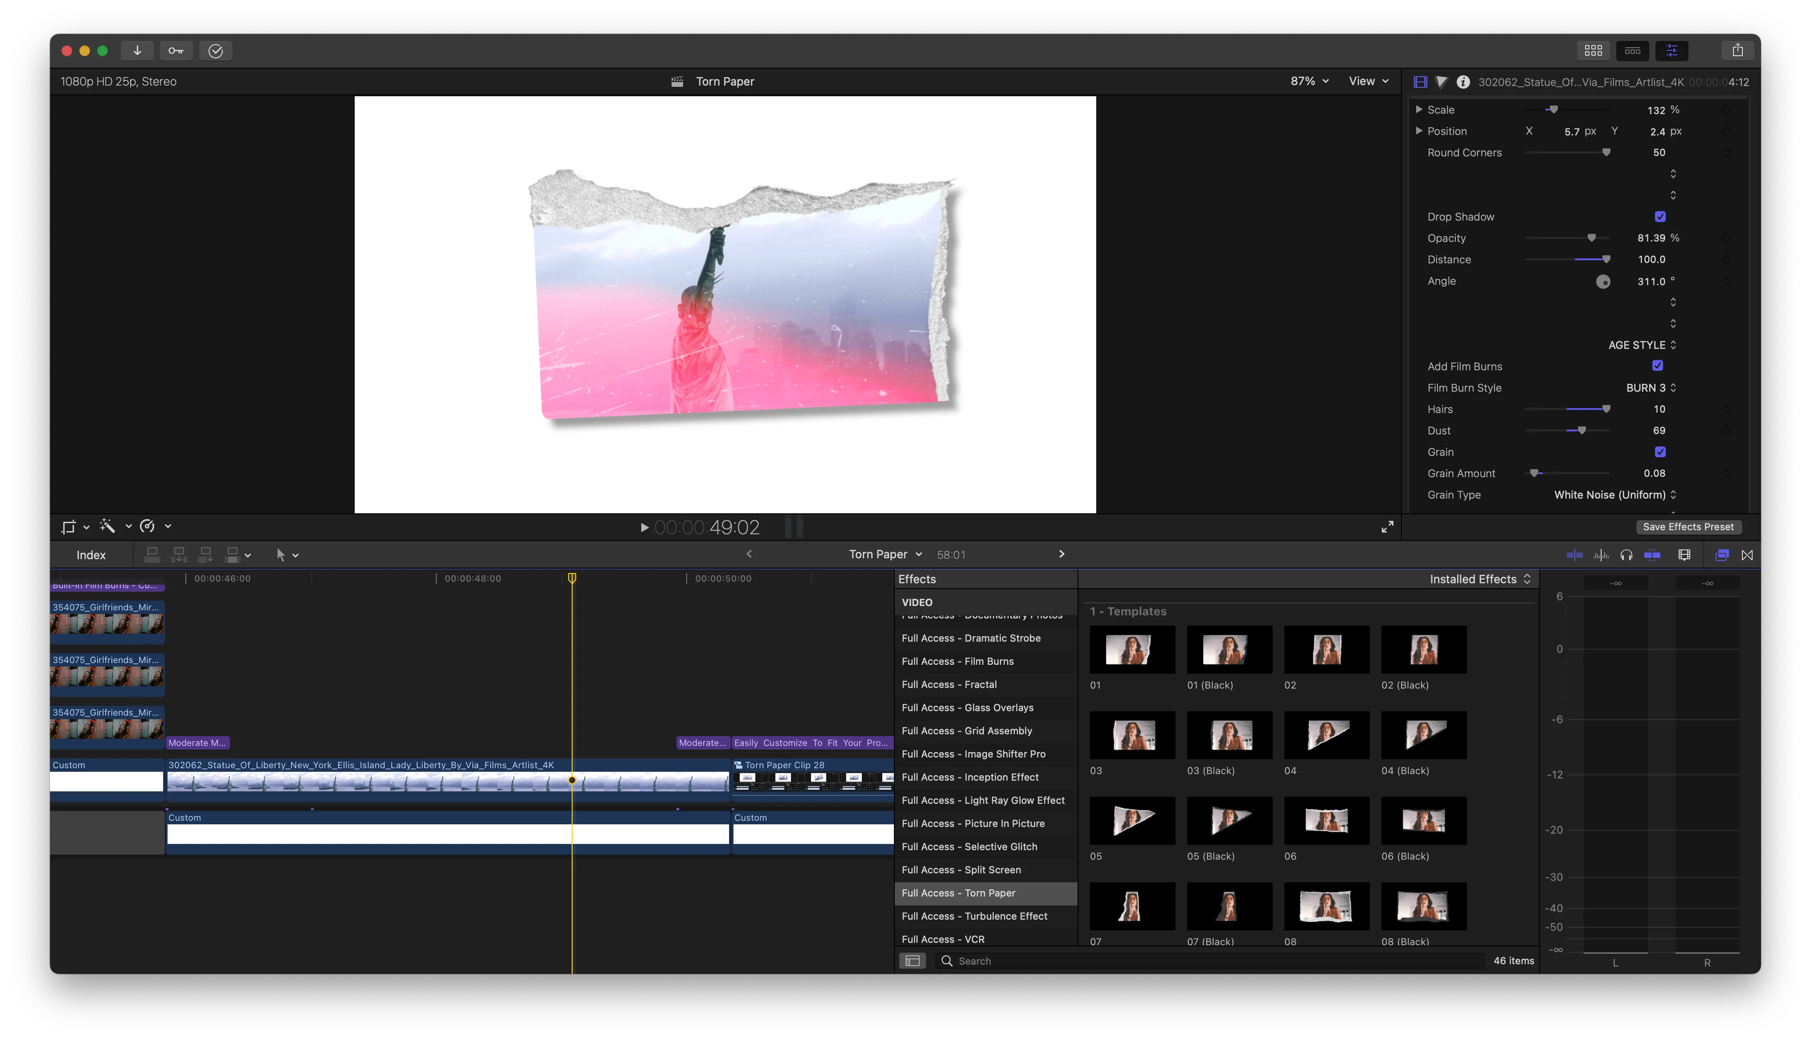
Task: Disable the Grain checkbox
Action: click(1659, 451)
